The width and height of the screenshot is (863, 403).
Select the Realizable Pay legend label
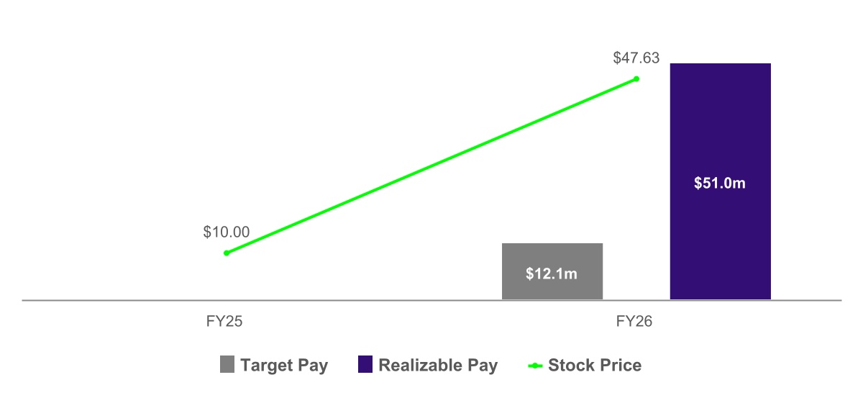click(438, 366)
